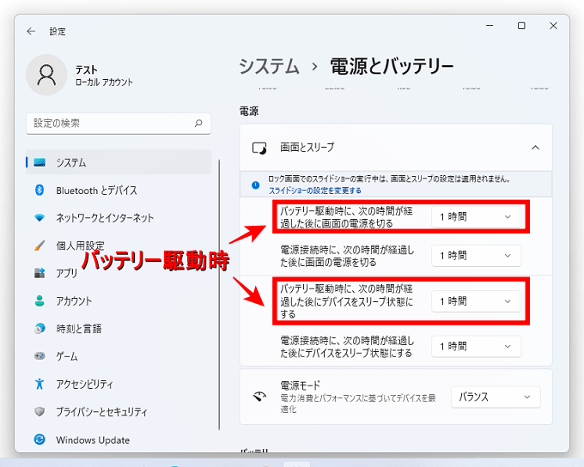Click the 電源 section heading

pos(249,111)
